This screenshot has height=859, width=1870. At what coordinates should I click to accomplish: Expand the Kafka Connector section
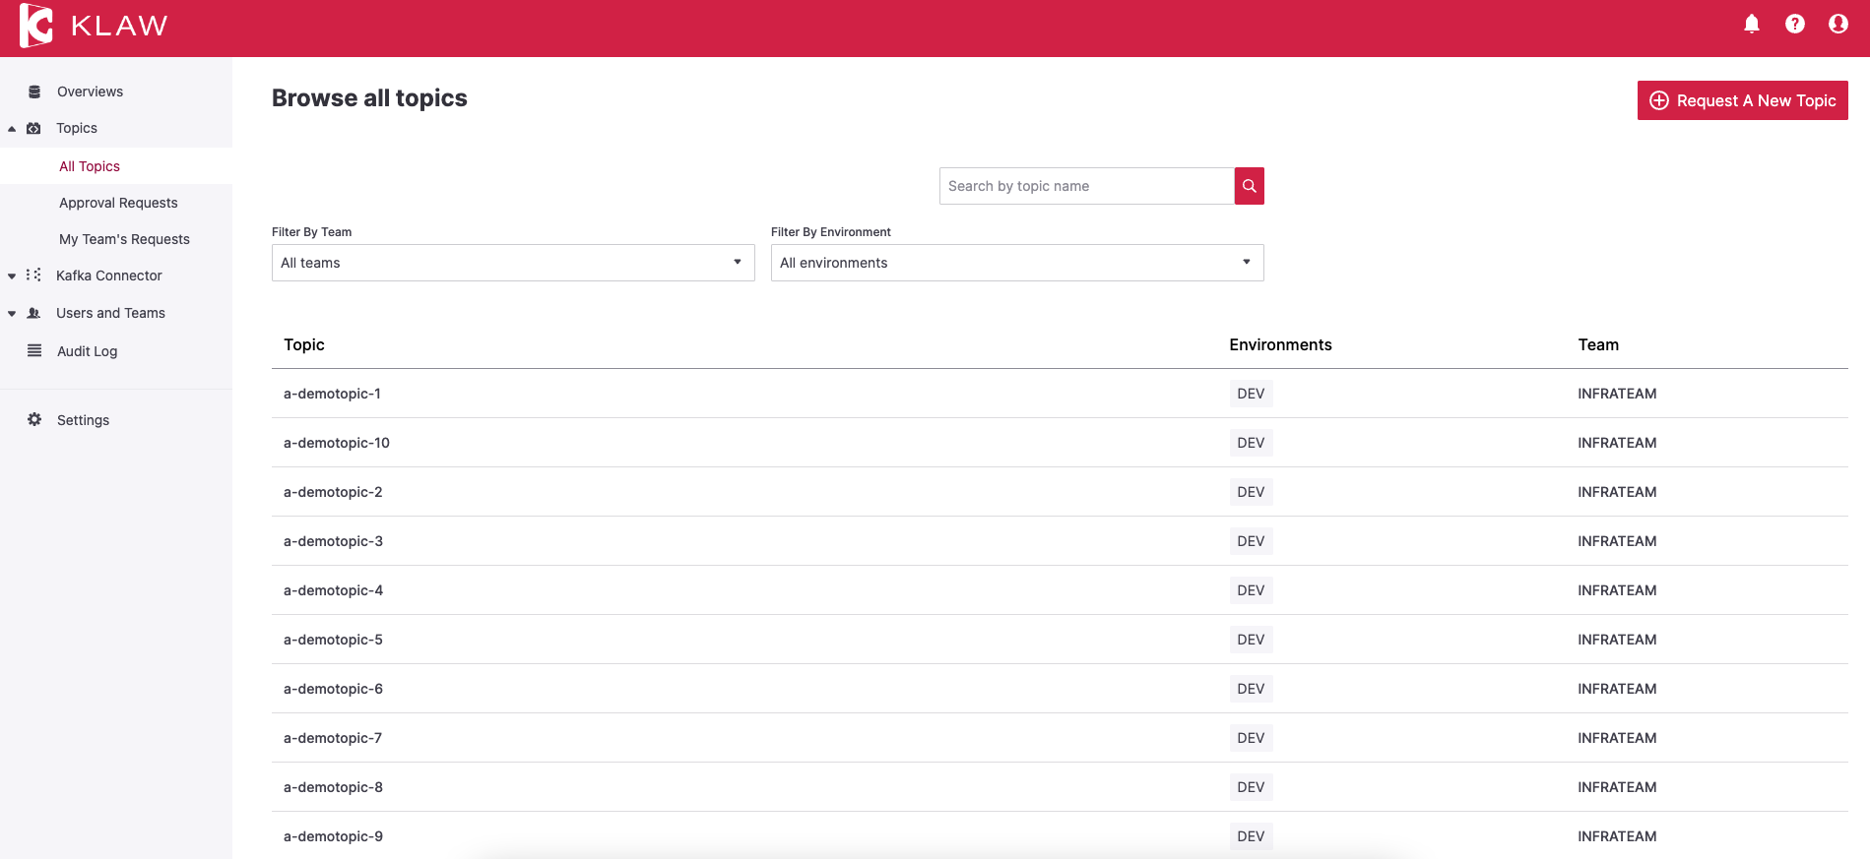[12, 276]
